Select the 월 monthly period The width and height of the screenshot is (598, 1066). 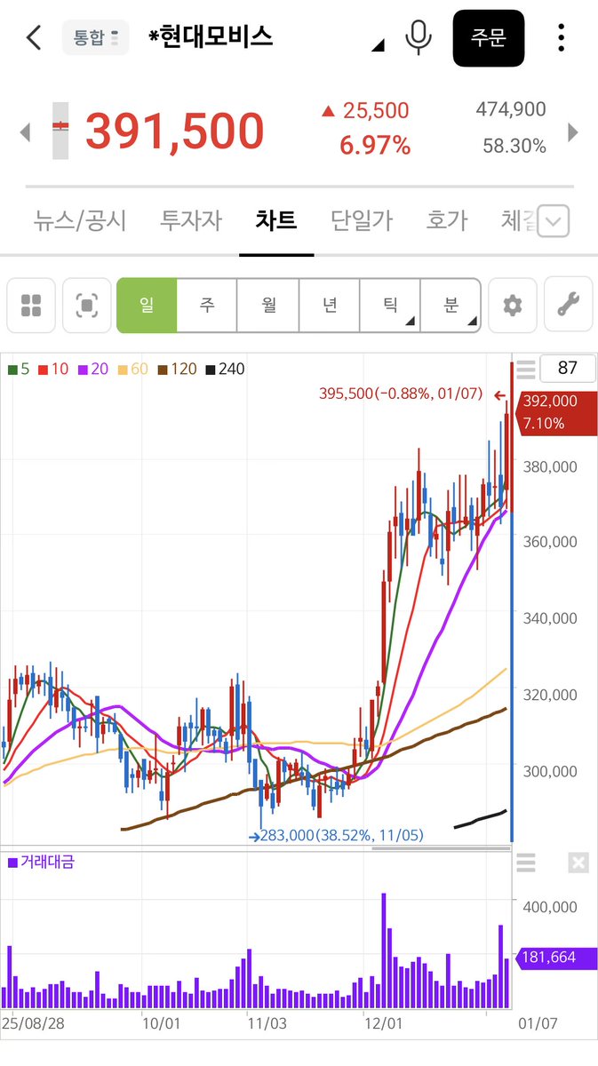[x=268, y=306]
